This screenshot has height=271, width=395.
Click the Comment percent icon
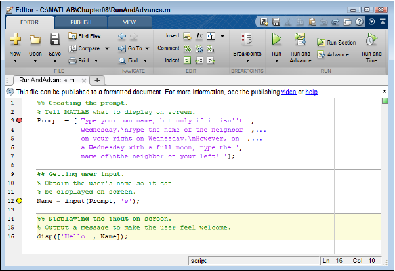pos(188,48)
